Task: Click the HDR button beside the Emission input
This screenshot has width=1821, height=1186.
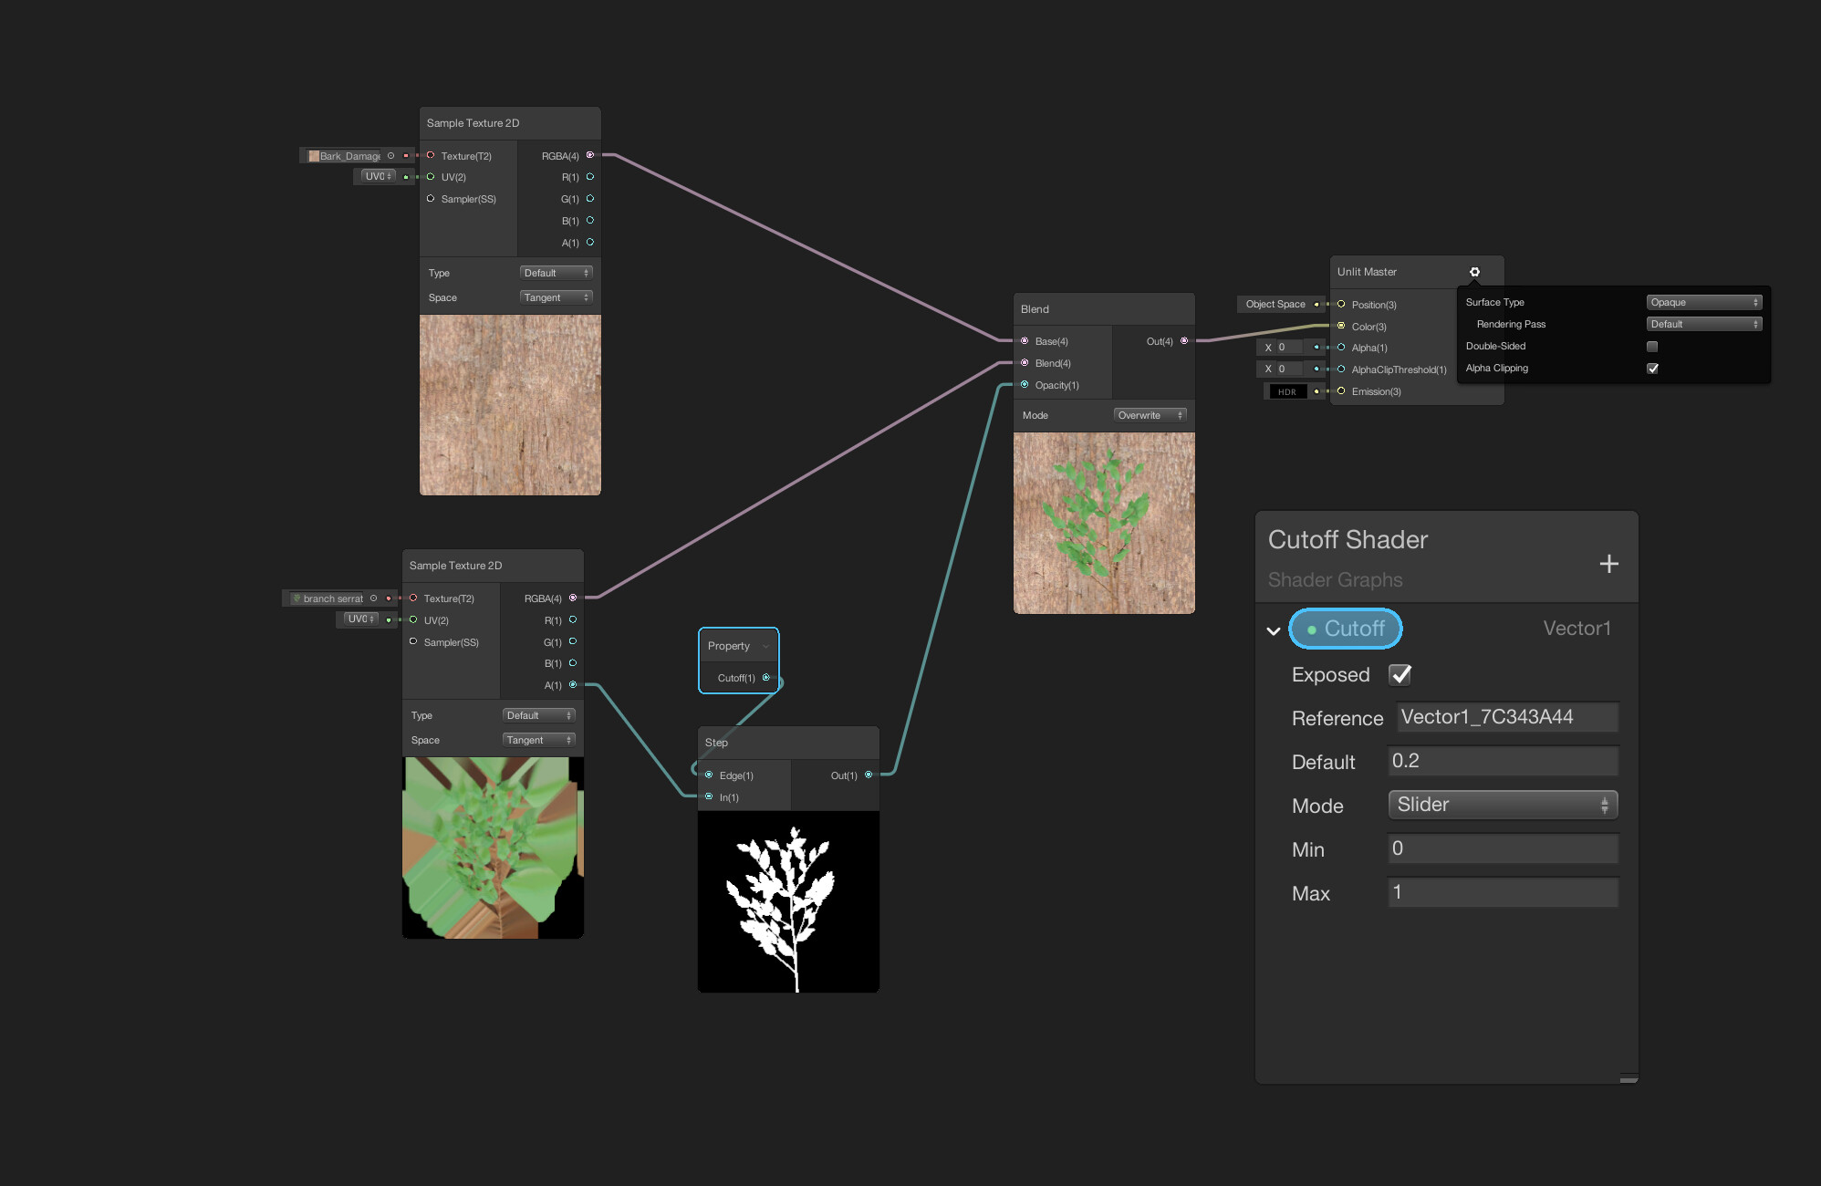Action: [1286, 390]
